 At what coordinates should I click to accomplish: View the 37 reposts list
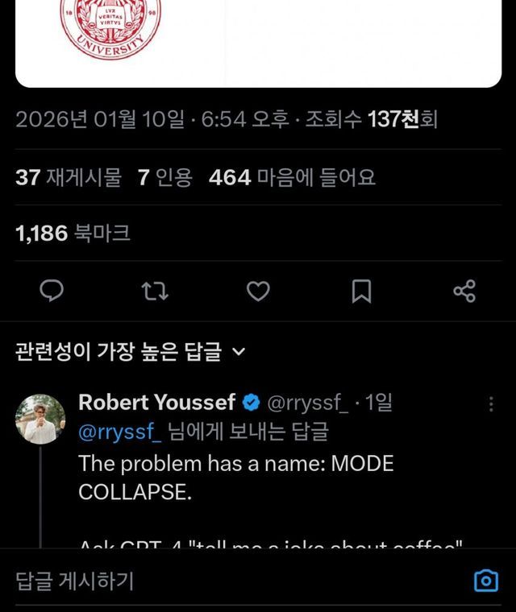pyautogui.click(x=69, y=178)
